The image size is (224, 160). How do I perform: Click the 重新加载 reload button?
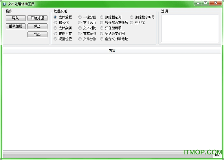[x=16, y=26]
